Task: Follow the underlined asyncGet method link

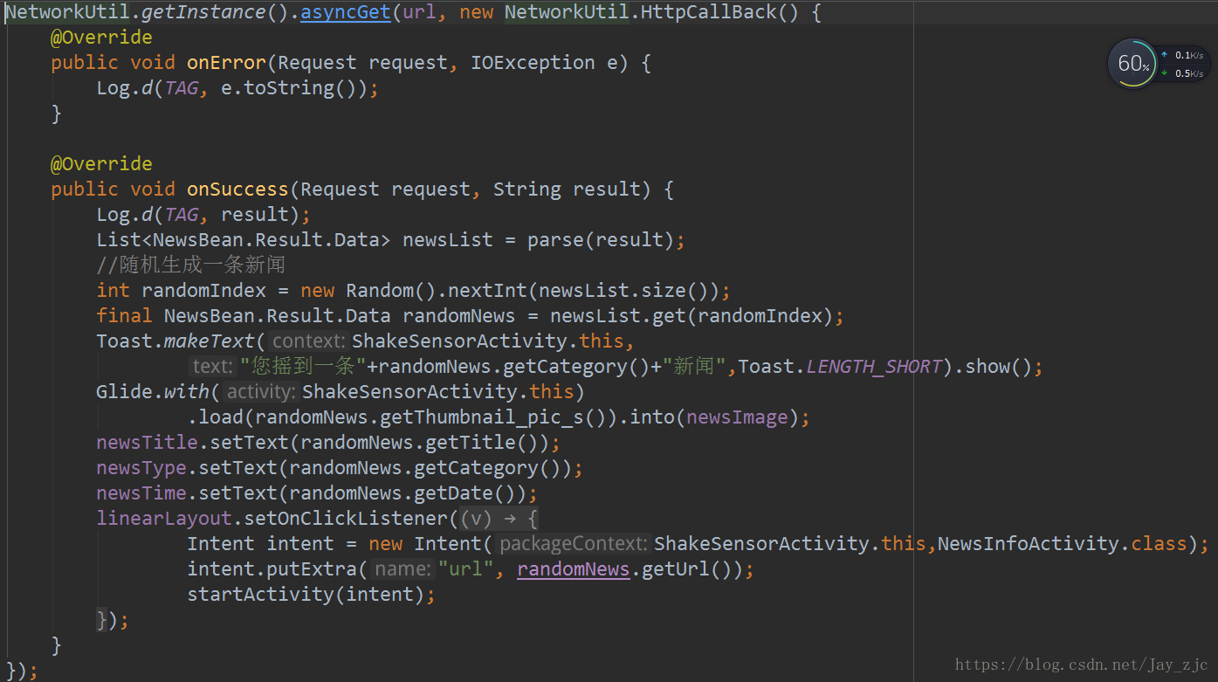Action: pos(346,12)
